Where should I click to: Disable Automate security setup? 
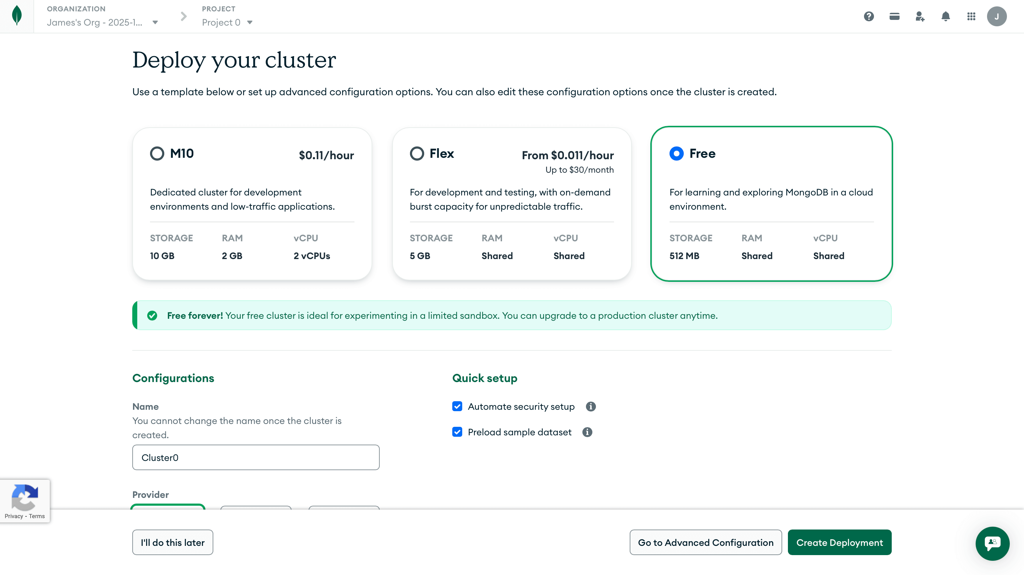pyautogui.click(x=457, y=407)
